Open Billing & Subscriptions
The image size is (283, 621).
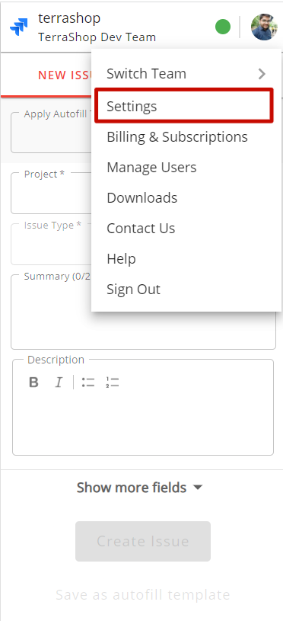coord(177,136)
